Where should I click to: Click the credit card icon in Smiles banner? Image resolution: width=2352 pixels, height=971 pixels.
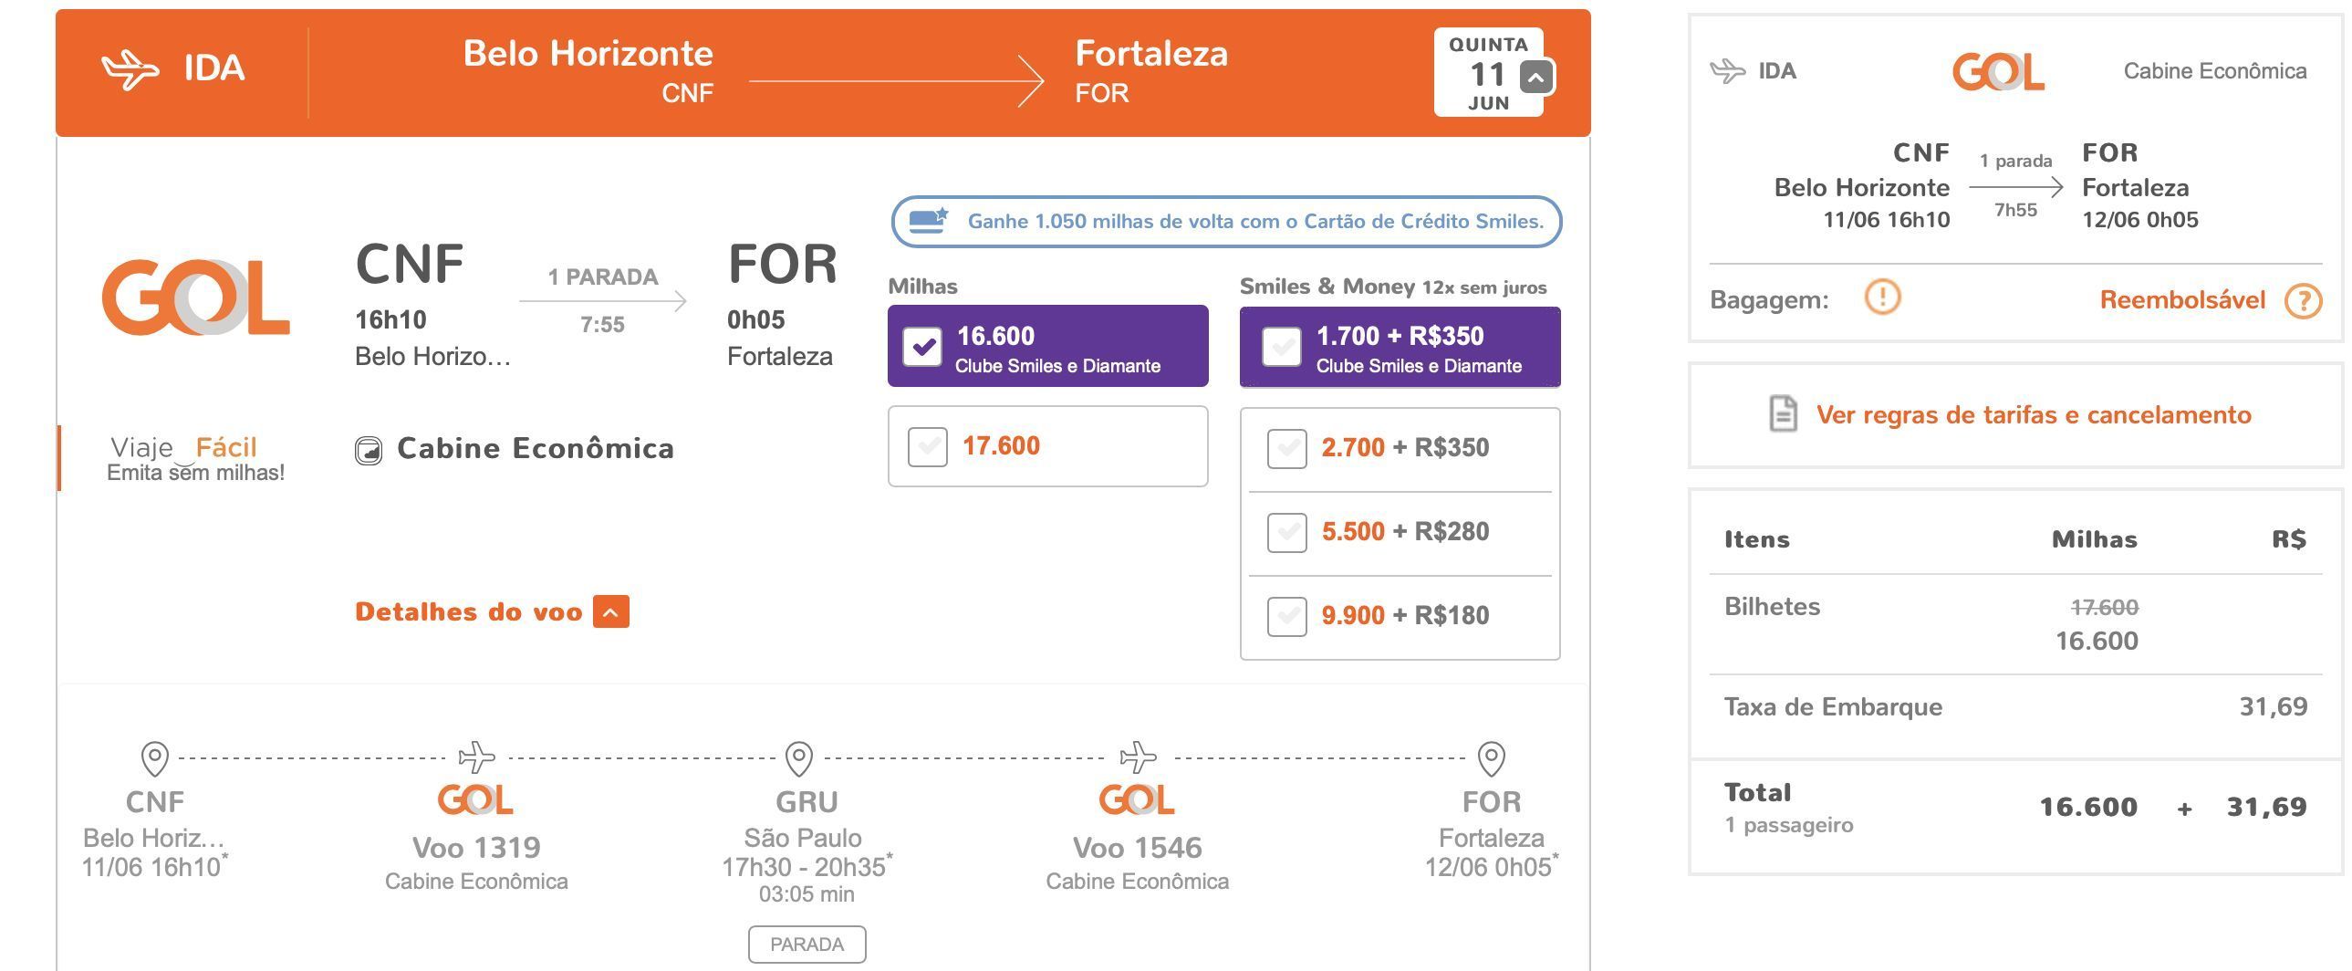tap(929, 221)
